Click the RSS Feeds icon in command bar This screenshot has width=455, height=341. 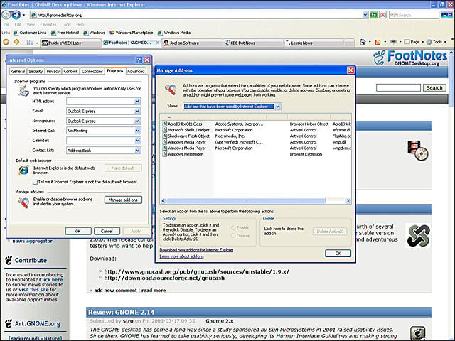pos(378,43)
